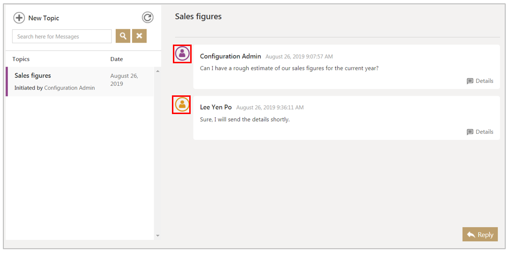Clear the search with the X button
The image size is (511, 254).
coord(139,36)
